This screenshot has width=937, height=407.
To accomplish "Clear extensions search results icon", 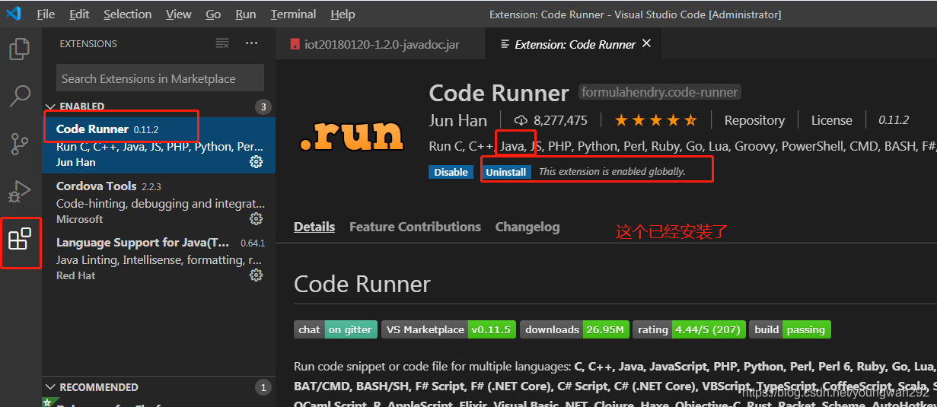I will click(222, 43).
